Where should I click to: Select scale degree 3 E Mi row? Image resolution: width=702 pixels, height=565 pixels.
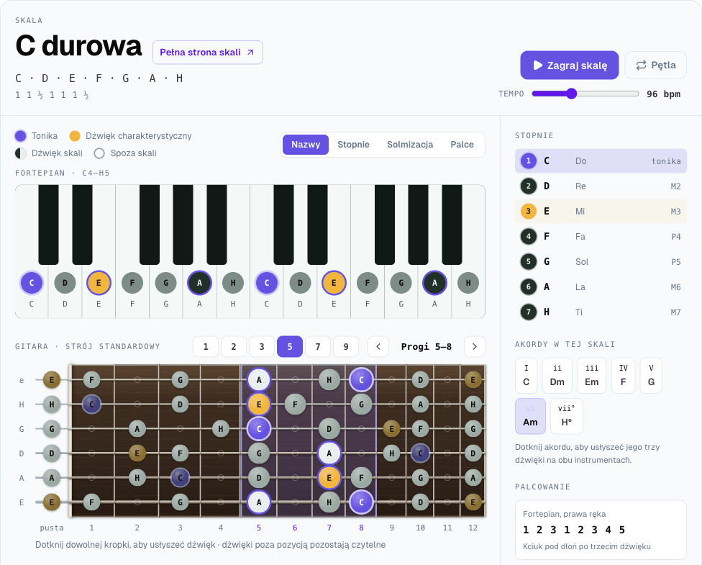(601, 211)
